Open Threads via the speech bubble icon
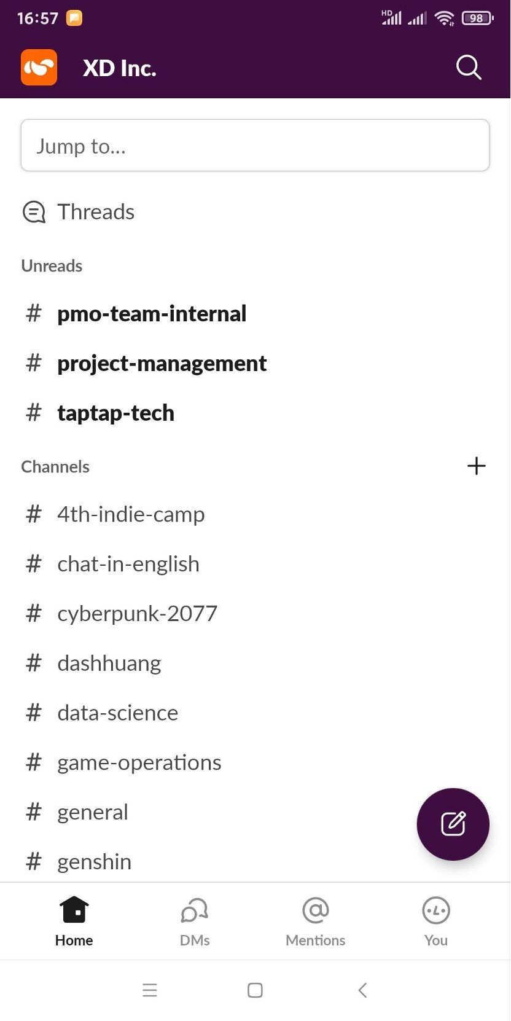The width and height of the screenshot is (511, 1021). [34, 212]
